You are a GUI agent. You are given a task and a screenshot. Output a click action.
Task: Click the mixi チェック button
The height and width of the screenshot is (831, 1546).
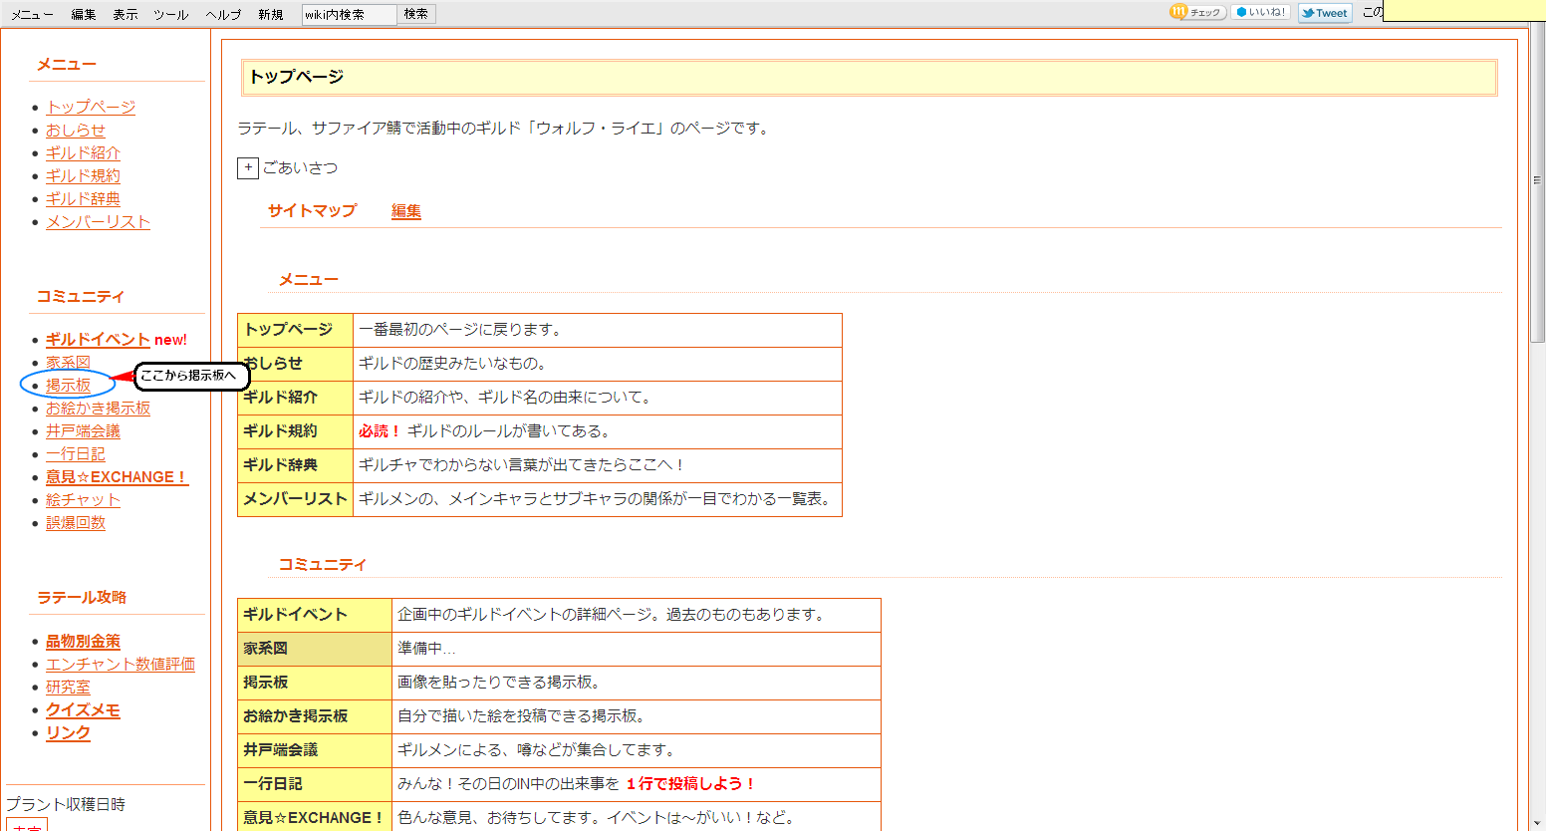[x=1197, y=13]
